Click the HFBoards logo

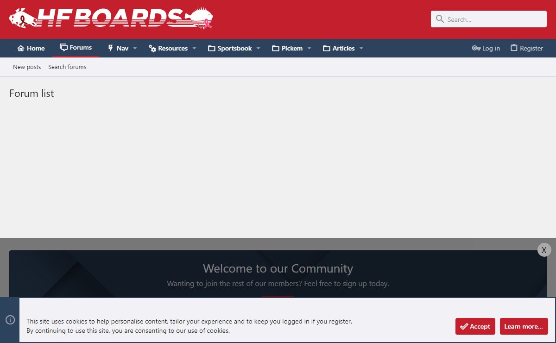pos(111,19)
